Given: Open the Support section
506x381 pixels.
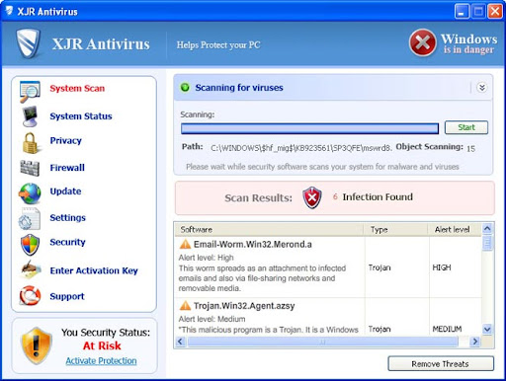Looking at the screenshot, I should (67, 296).
